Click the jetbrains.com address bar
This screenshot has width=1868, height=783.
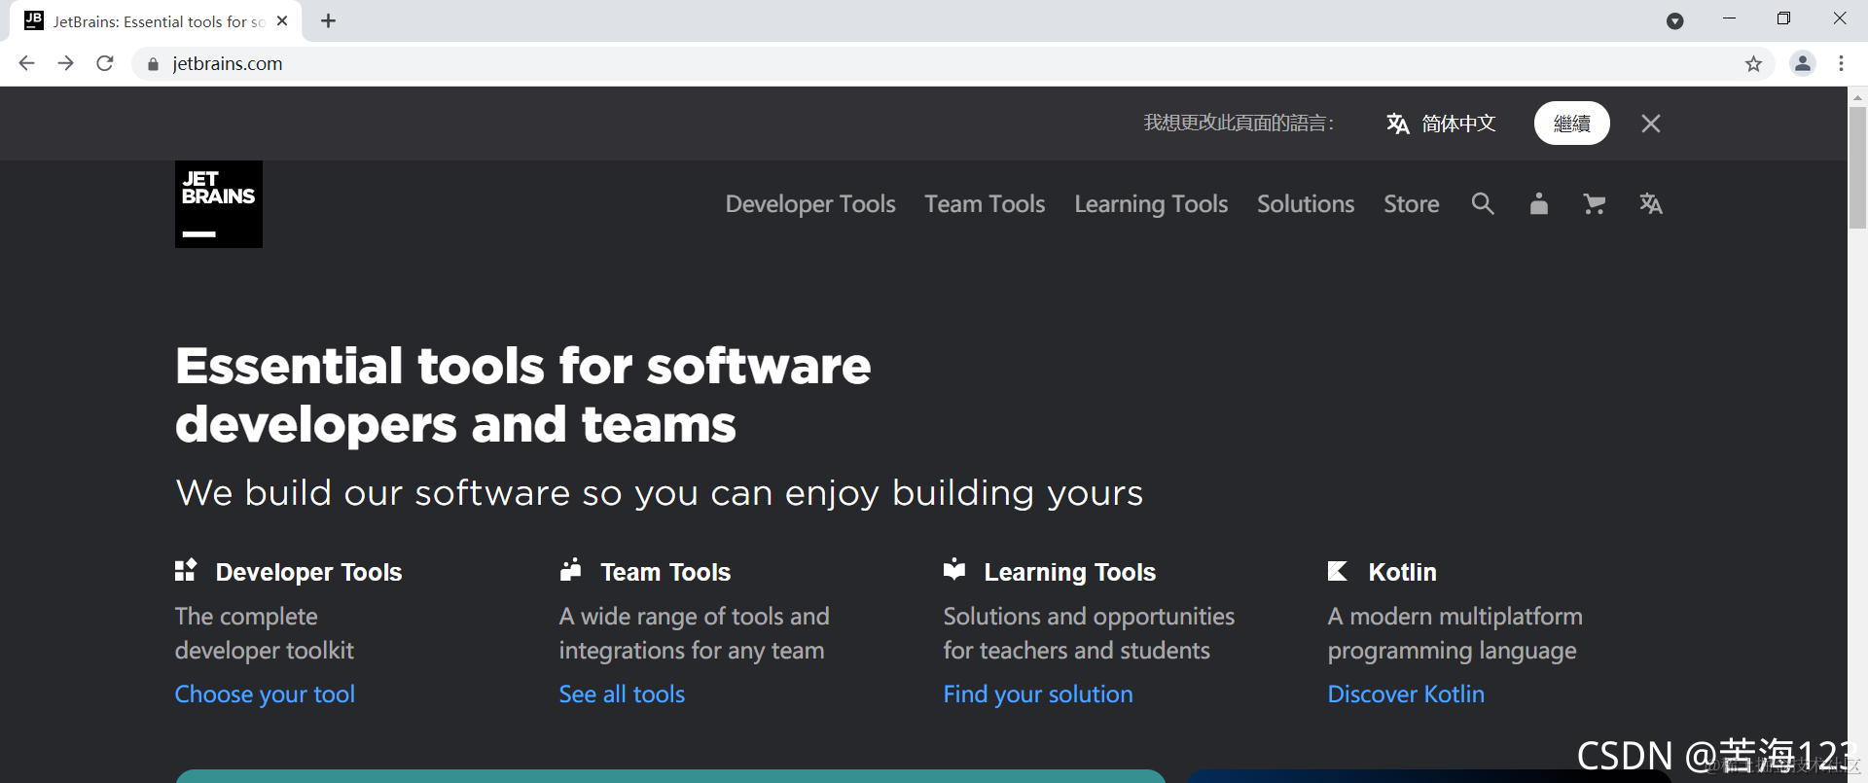tap(953, 63)
